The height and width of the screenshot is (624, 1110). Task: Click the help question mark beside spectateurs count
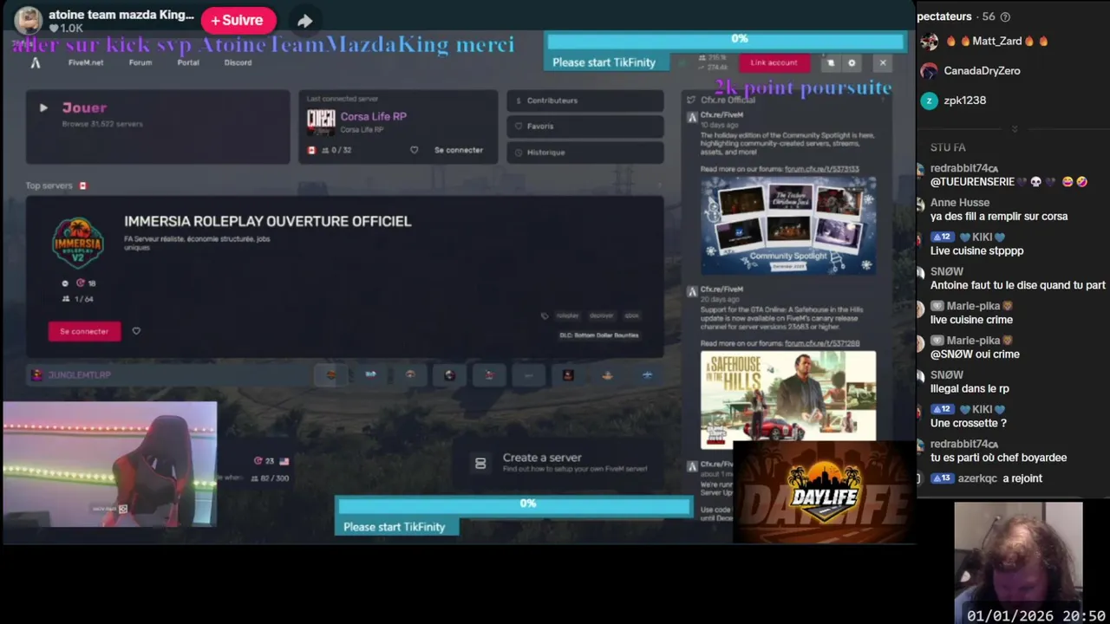point(1005,16)
